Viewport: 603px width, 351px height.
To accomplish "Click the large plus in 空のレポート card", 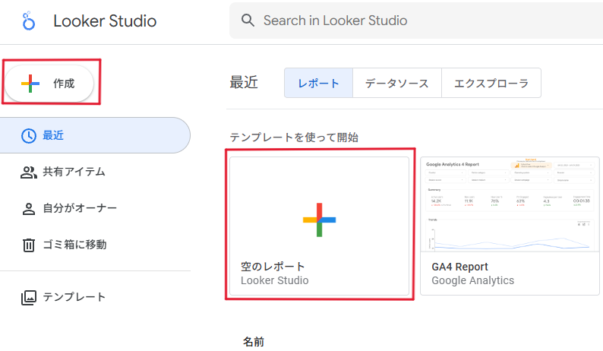I will pyautogui.click(x=319, y=219).
